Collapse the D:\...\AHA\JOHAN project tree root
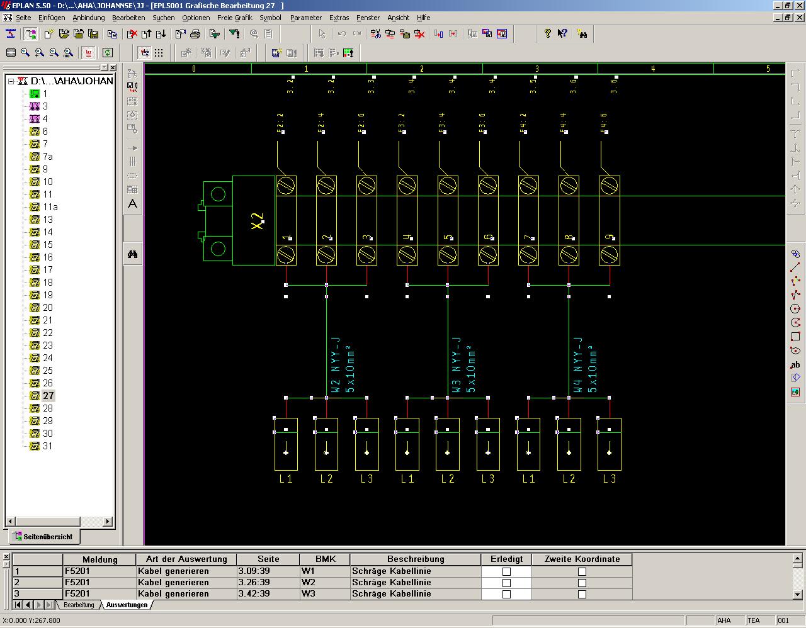The width and height of the screenshot is (806, 628). [11, 81]
